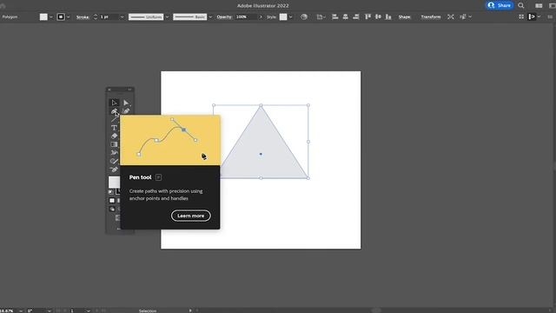Click the Share button
556x313 pixels.
coord(500,5)
